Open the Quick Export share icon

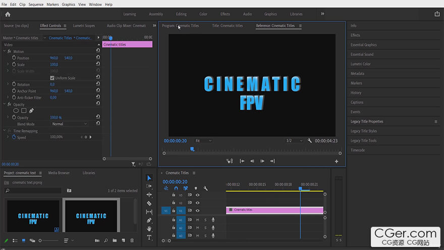coord(437,14)
